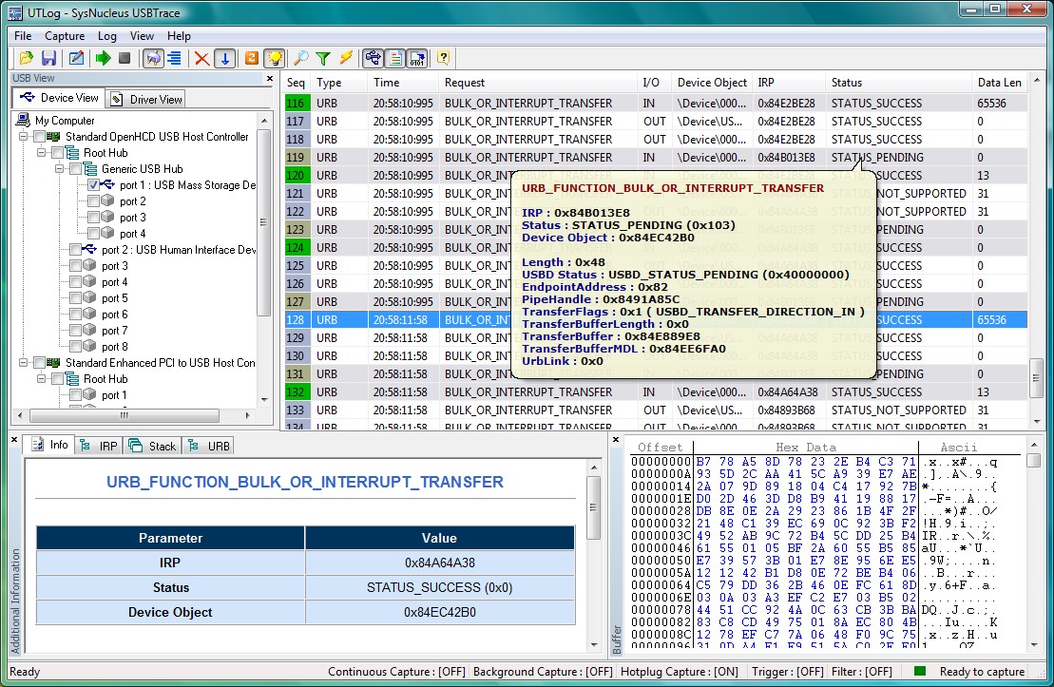Collapse Standard OpenHCD USB Host Controller node
This screenshot has height=687, width=1054.
tap(24, 137)
